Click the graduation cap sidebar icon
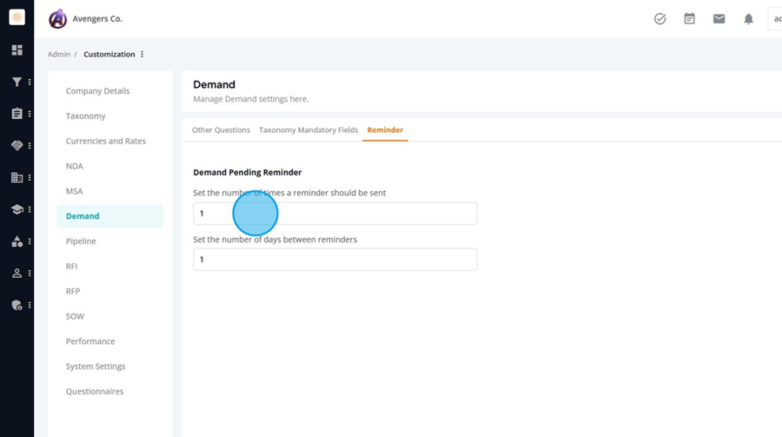The image size is (782, 437). 17,209
